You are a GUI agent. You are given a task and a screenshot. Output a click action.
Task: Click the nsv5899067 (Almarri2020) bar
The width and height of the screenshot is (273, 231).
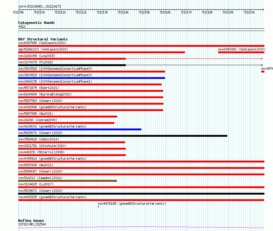[x=141, y=174]
